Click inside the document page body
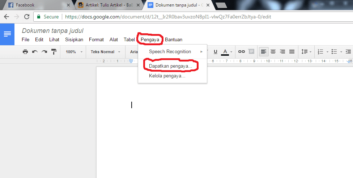Image resolution: width=353 pixels, height=178 pixels. [x=225, y=122]
